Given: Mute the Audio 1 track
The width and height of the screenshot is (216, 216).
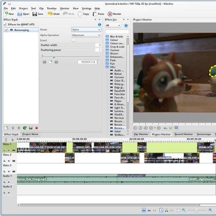Looking at the screenshot, I should 9,182.
